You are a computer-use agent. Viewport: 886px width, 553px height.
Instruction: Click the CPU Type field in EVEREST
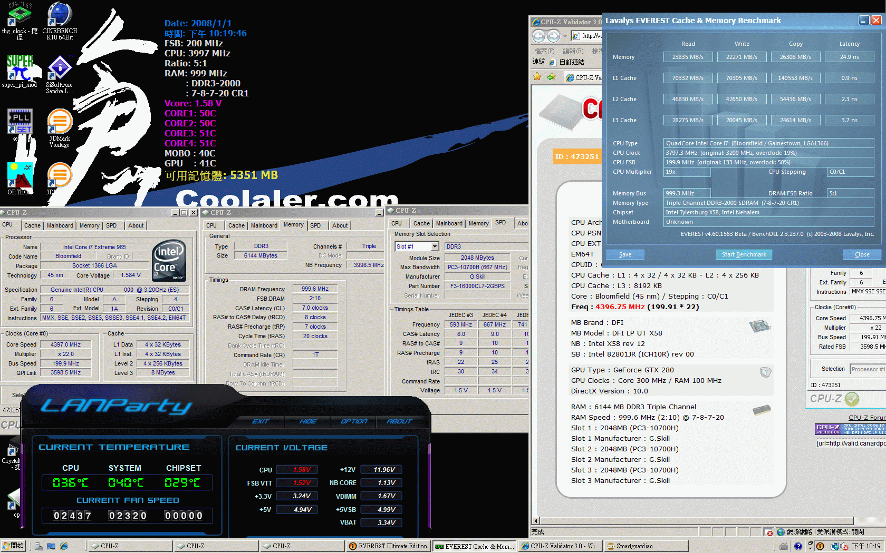[x=768, y=143]
